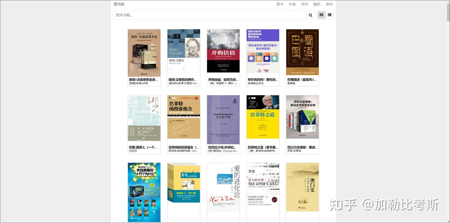Open the 巴菲特的投资组合 cover thumbnail
450x223 pixels.
pyautogui.click(x=183, y=117)
